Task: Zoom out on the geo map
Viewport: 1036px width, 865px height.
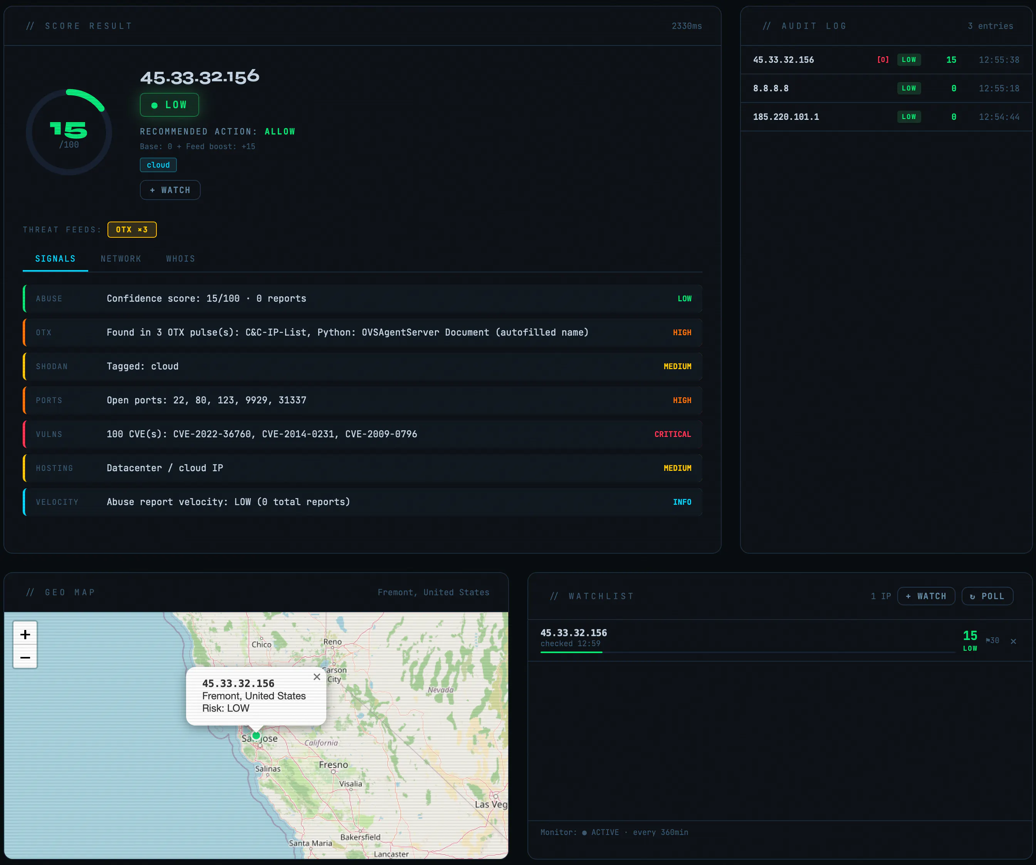Action: pyautogui.click(x=25, y=657)
